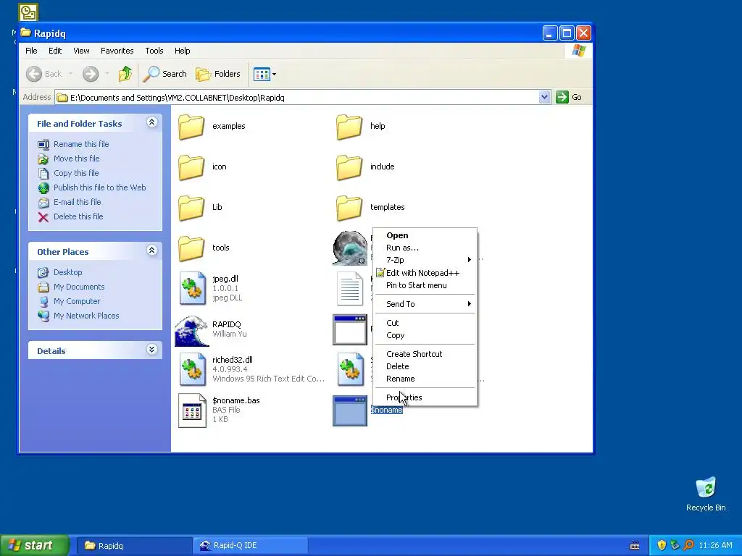Screen dimensions: 742x556
Task: Open the Help menu
Action: pos(182,51)
